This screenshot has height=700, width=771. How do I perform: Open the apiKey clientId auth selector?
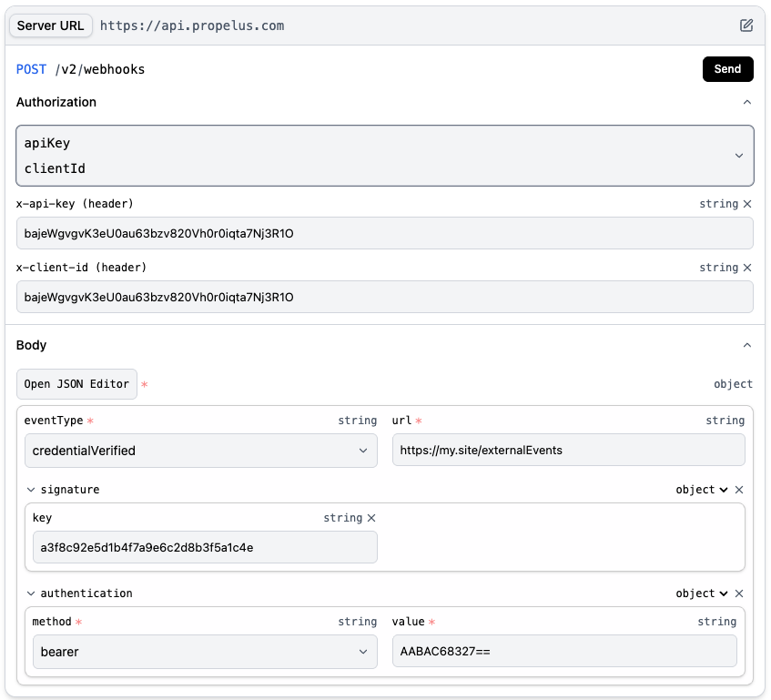[x=384, y=156]
